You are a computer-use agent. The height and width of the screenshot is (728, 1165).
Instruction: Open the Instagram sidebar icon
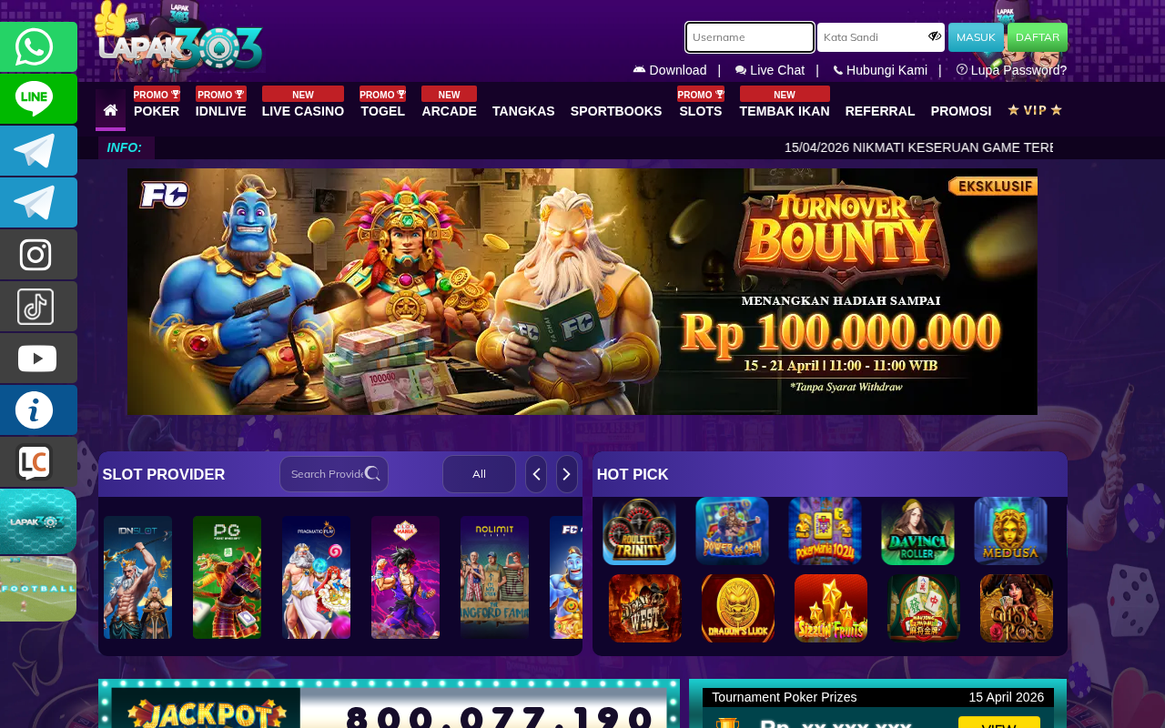coord(37,254)
